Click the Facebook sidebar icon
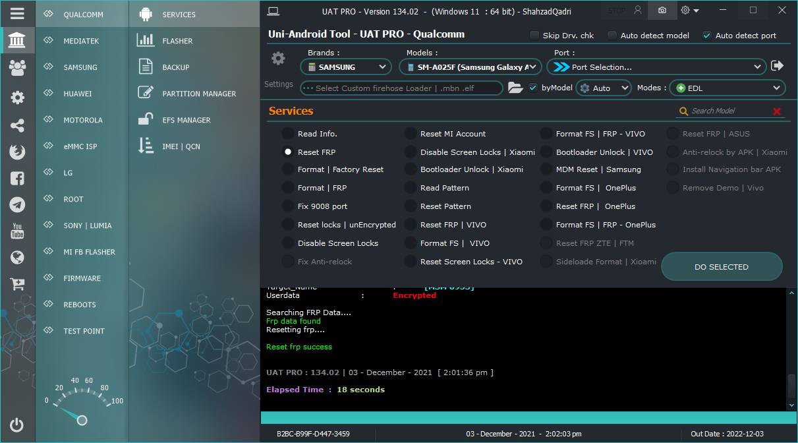Image resolution: width=798 pixels, height=443 pixels. [18, 178]
